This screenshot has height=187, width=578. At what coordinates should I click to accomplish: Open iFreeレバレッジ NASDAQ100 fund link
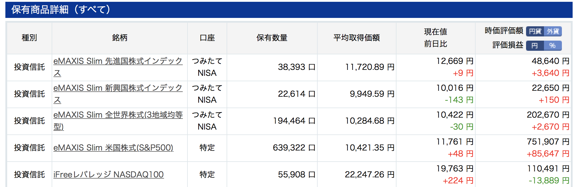(108, 175)
